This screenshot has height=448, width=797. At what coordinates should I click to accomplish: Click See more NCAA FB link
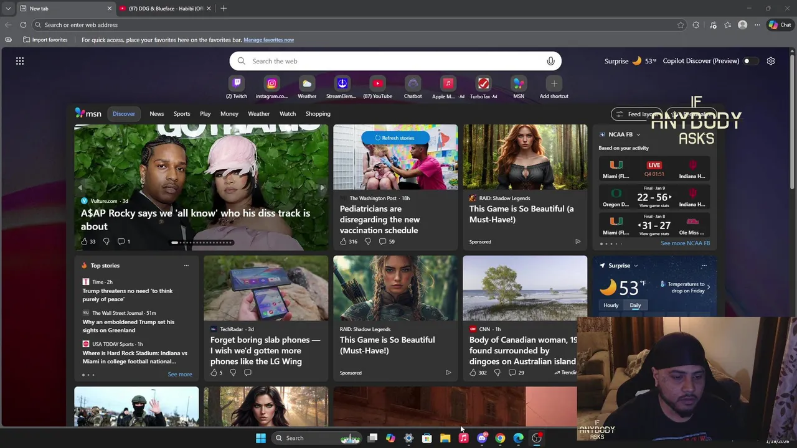pos(685,243)
